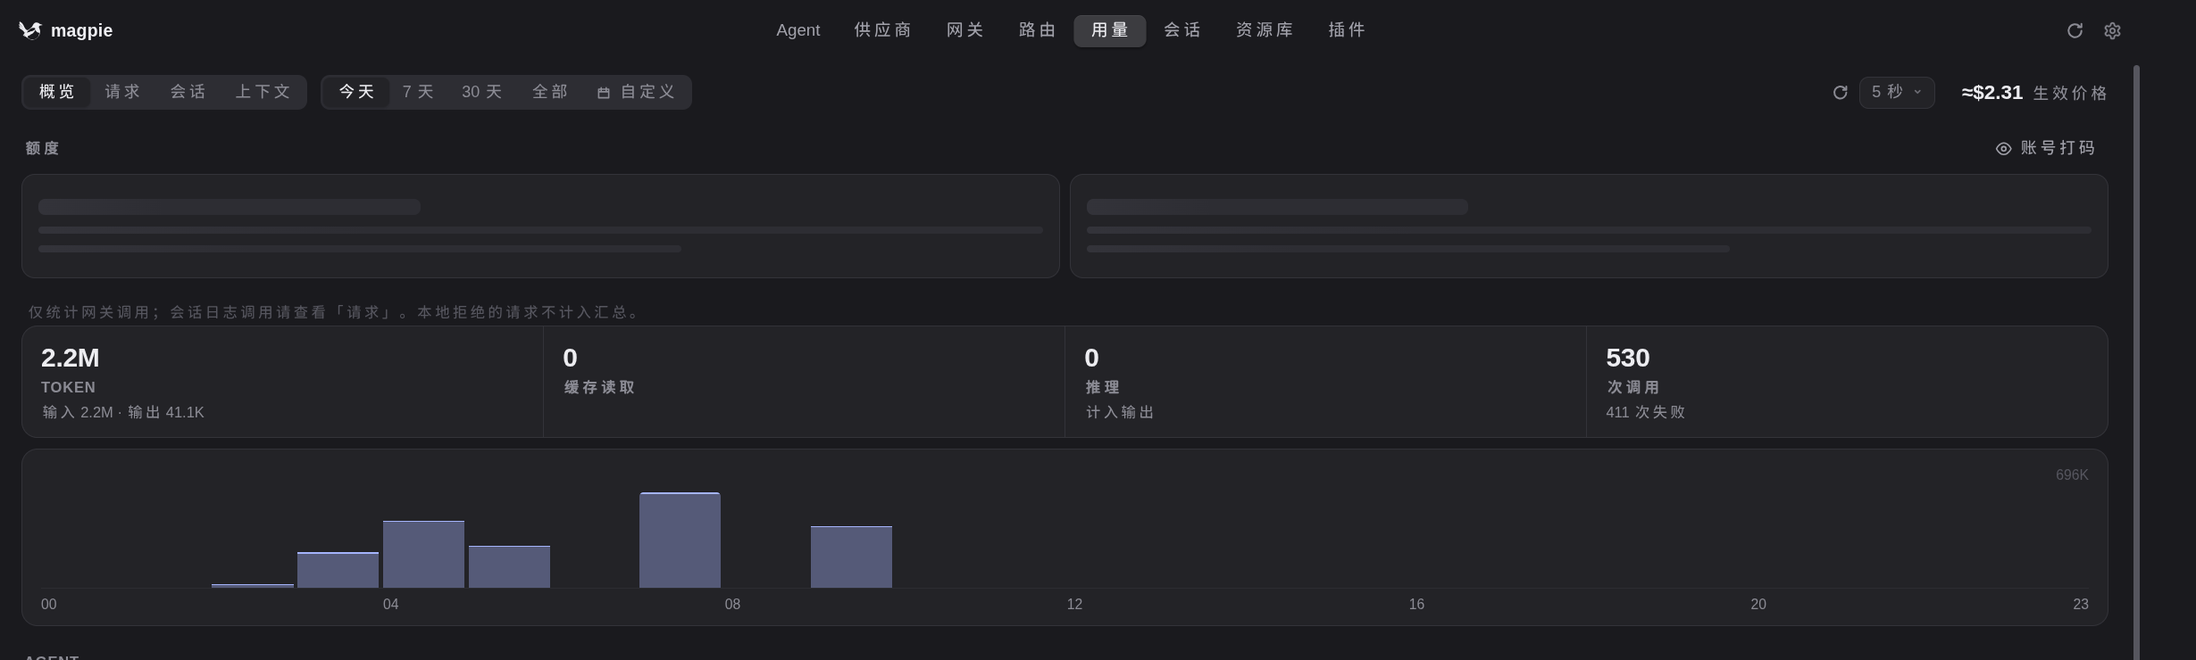Go to the 插件 tab
The width and height of the screenshot is (2196, 660).
pyautogui.click(x=1346, y=30)
